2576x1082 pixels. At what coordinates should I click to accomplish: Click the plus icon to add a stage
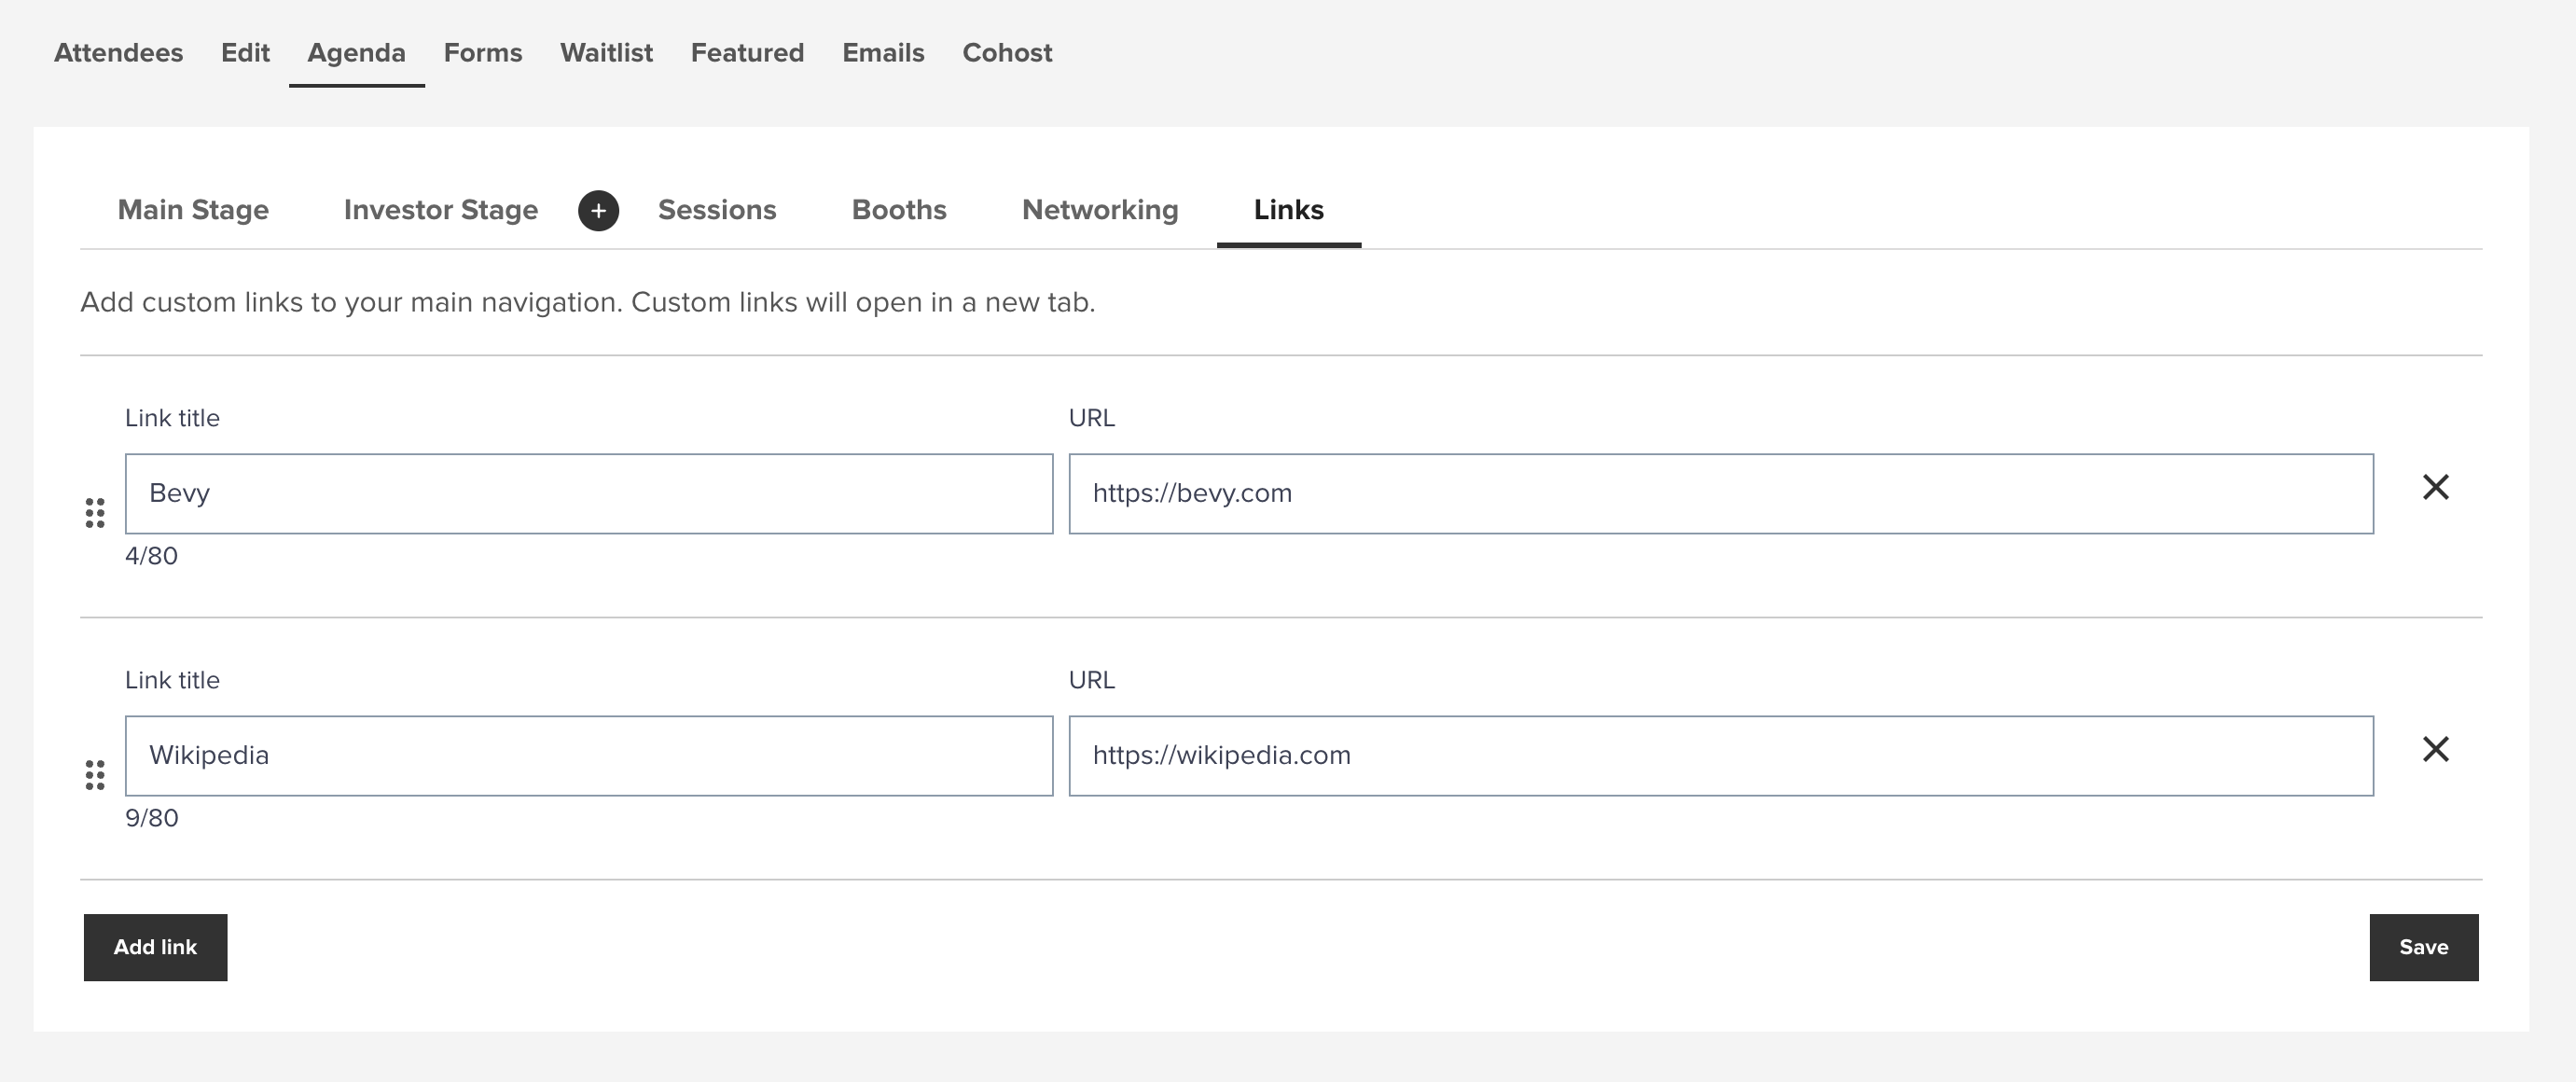tap(598, 210)
